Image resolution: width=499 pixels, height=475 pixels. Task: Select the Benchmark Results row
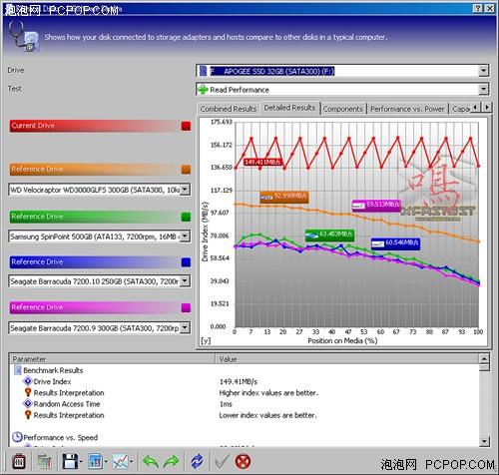click(x=53, y=370)
